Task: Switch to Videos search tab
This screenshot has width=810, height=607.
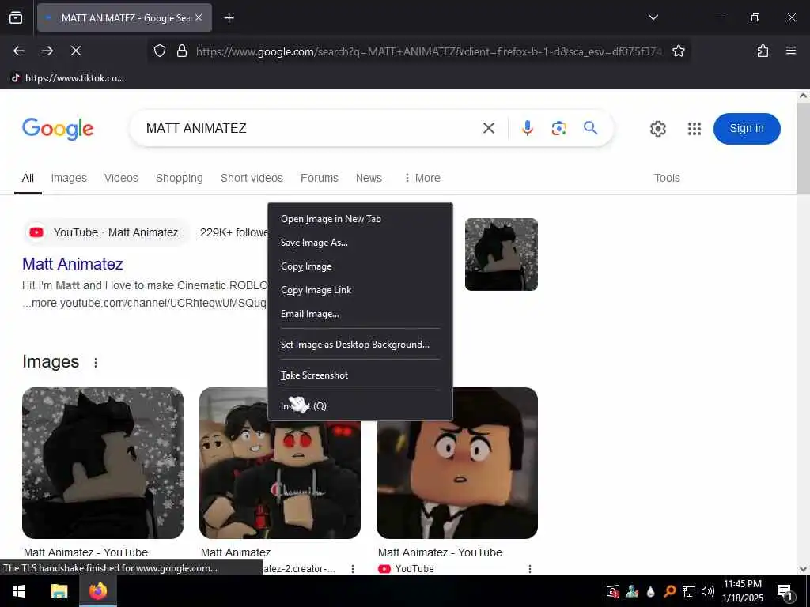Action: point(121,178)
